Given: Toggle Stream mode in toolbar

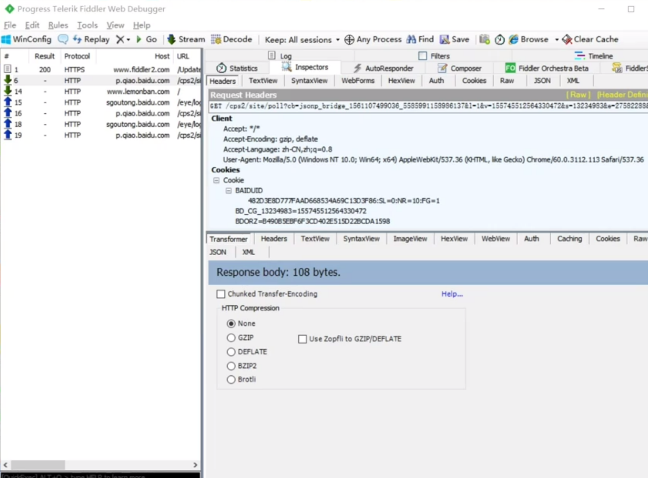Looking at the screenshot, I should click(186, 40).
